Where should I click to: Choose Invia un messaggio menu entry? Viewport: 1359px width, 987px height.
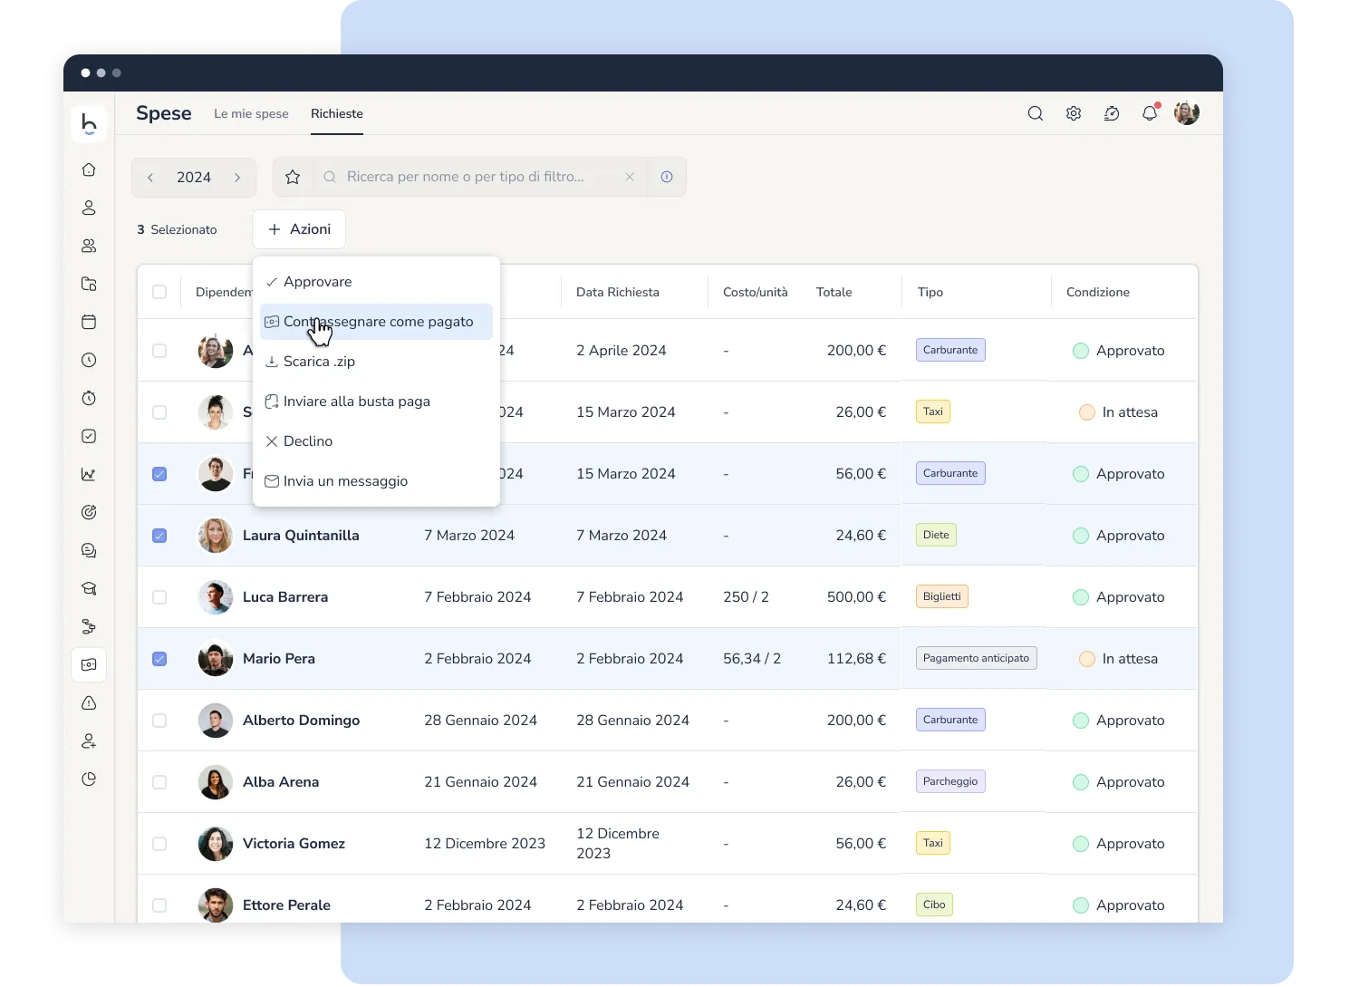point(376,481)
